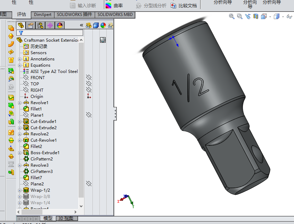Image resolution: width=294 pixels, height=224 pixels.
Task: Select the Craftsman Socket Extension root node
Action: 51,40
